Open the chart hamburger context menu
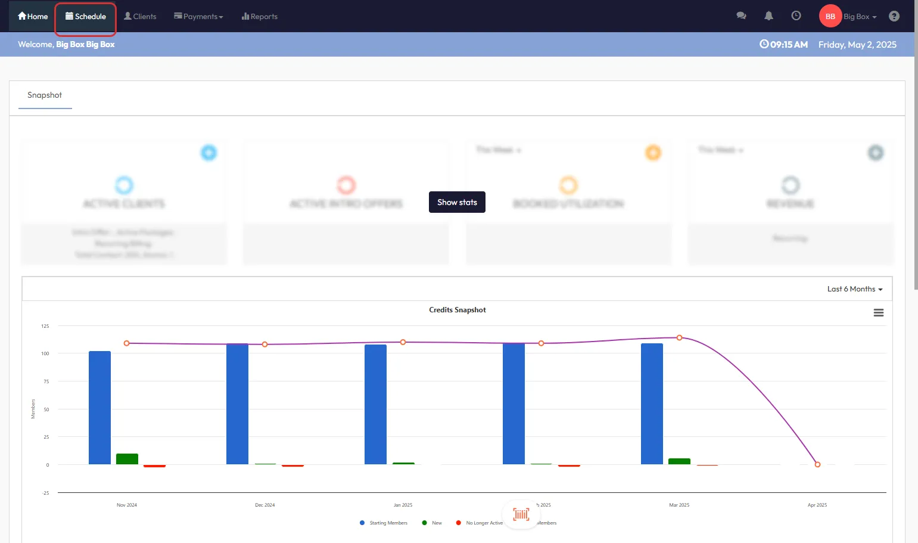 (878, 313)
